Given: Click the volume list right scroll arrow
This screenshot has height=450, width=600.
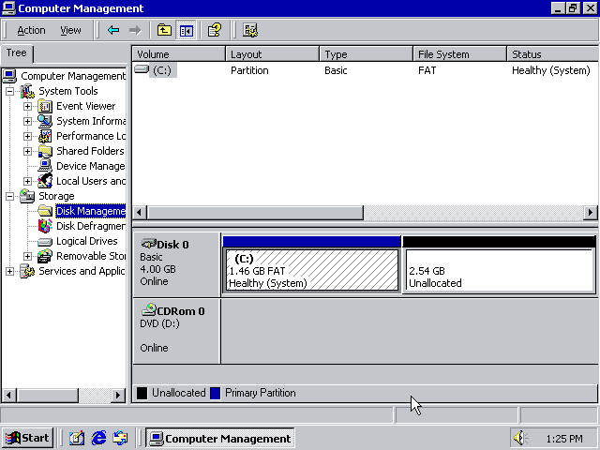Looking at the screenshot, I should click(591, 213).
